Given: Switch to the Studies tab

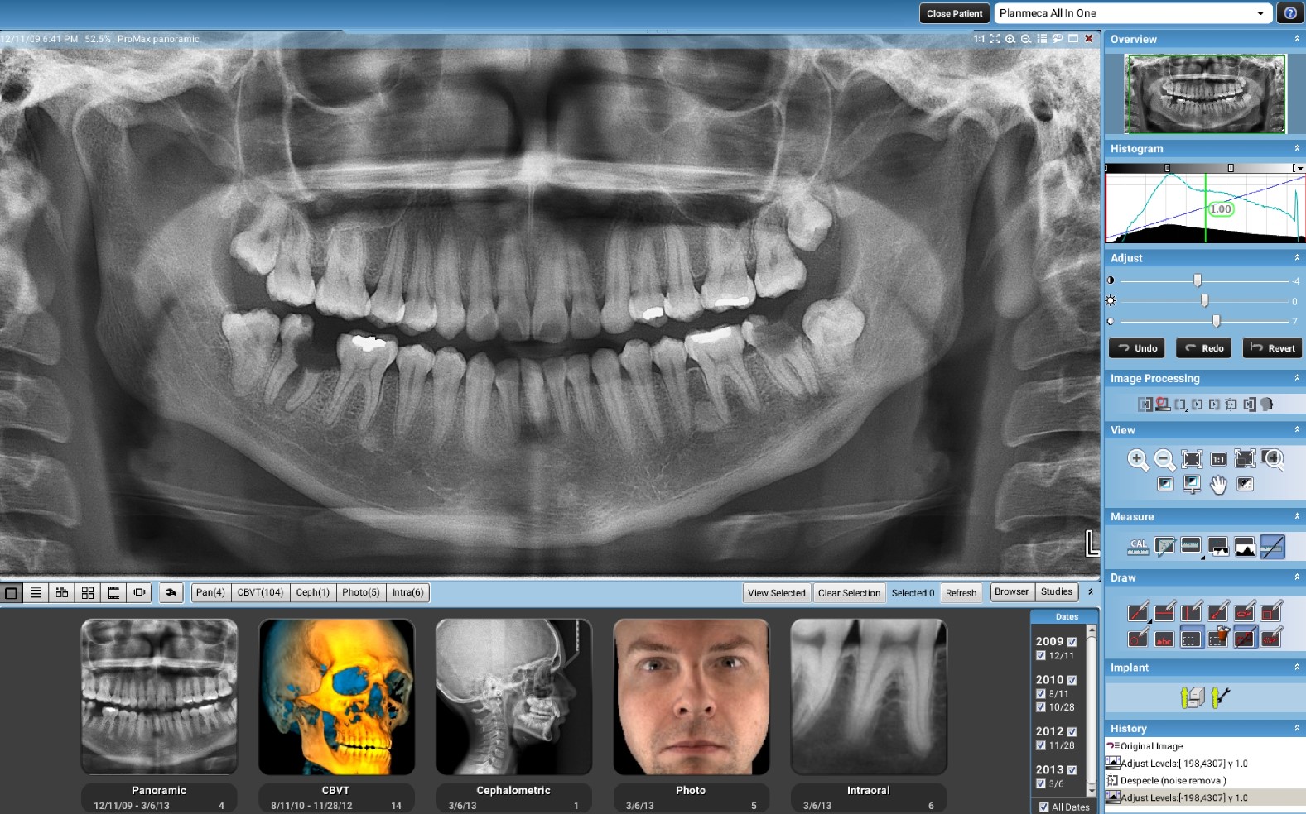Looking at the screenshot, I should pyautogui.click(x=1056, y=591).
